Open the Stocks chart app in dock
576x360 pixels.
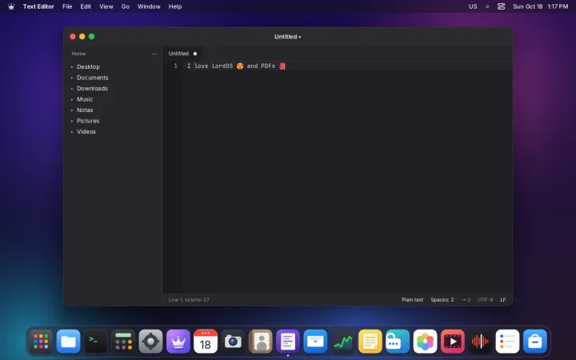pos(342,342)
